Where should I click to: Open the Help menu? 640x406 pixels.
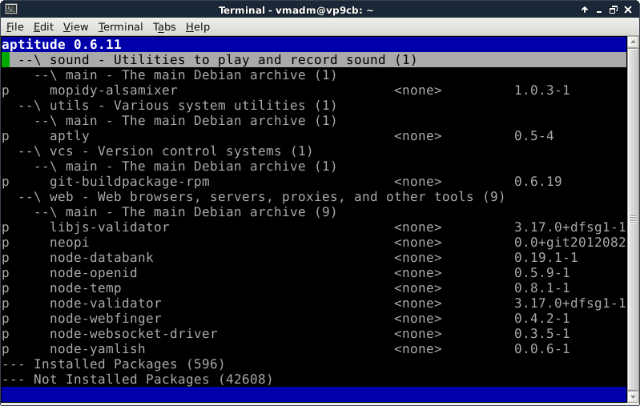point(197,26)
